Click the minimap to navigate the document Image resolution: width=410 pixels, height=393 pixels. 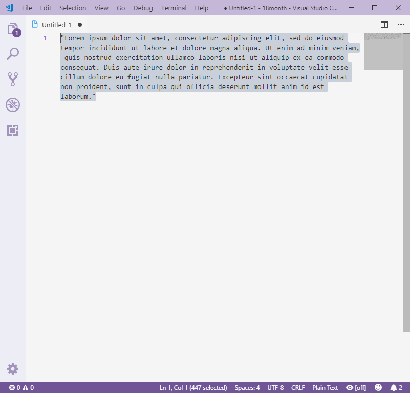pos(383,51)
